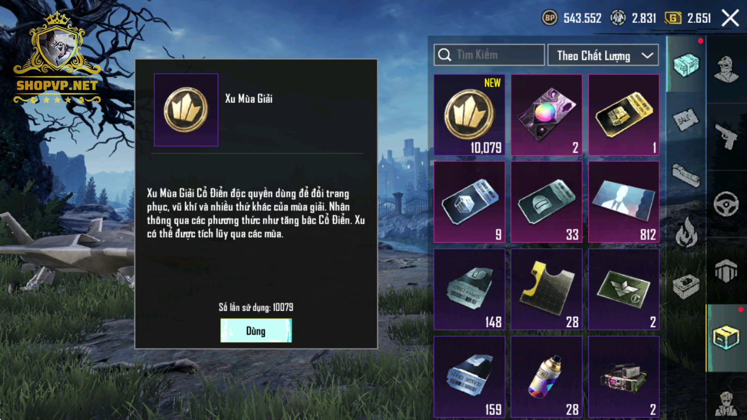Click the Dùng button
The height and width of the screenshot is (420, 747).
pyautogui.click(x=256, y=330)
